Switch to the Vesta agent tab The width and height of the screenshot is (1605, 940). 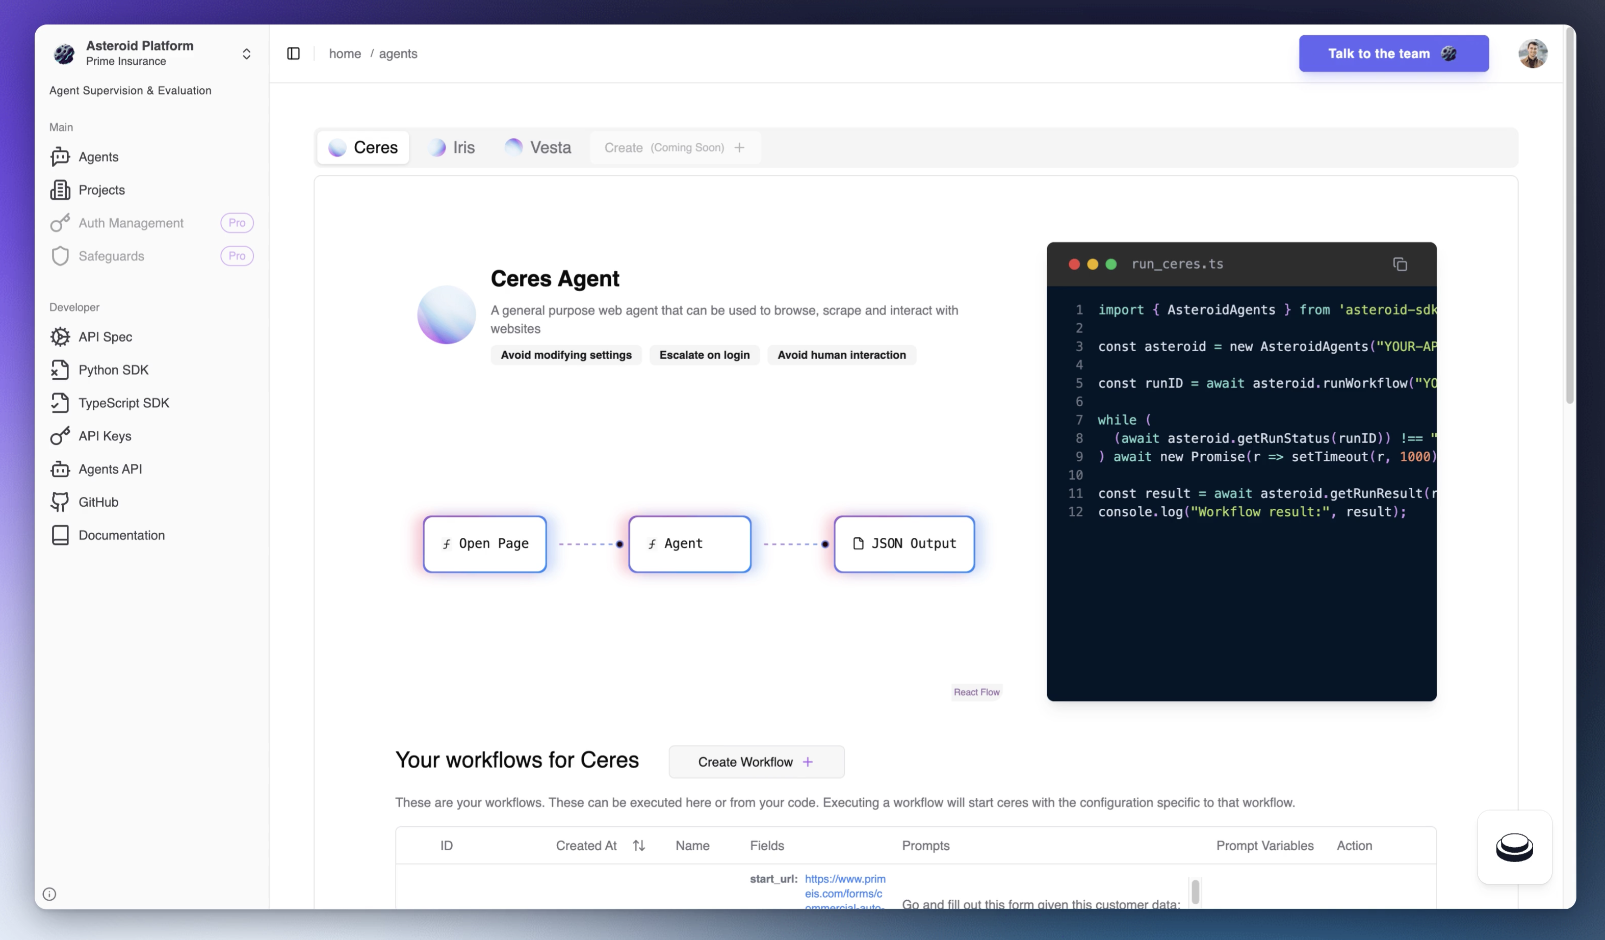[538, 148]
